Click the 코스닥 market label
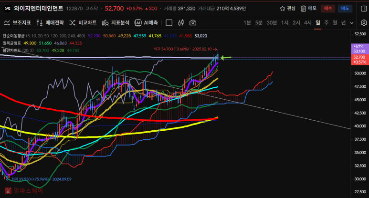The width and height of the screenshot is (369, 198). click(x=92, y=9)
